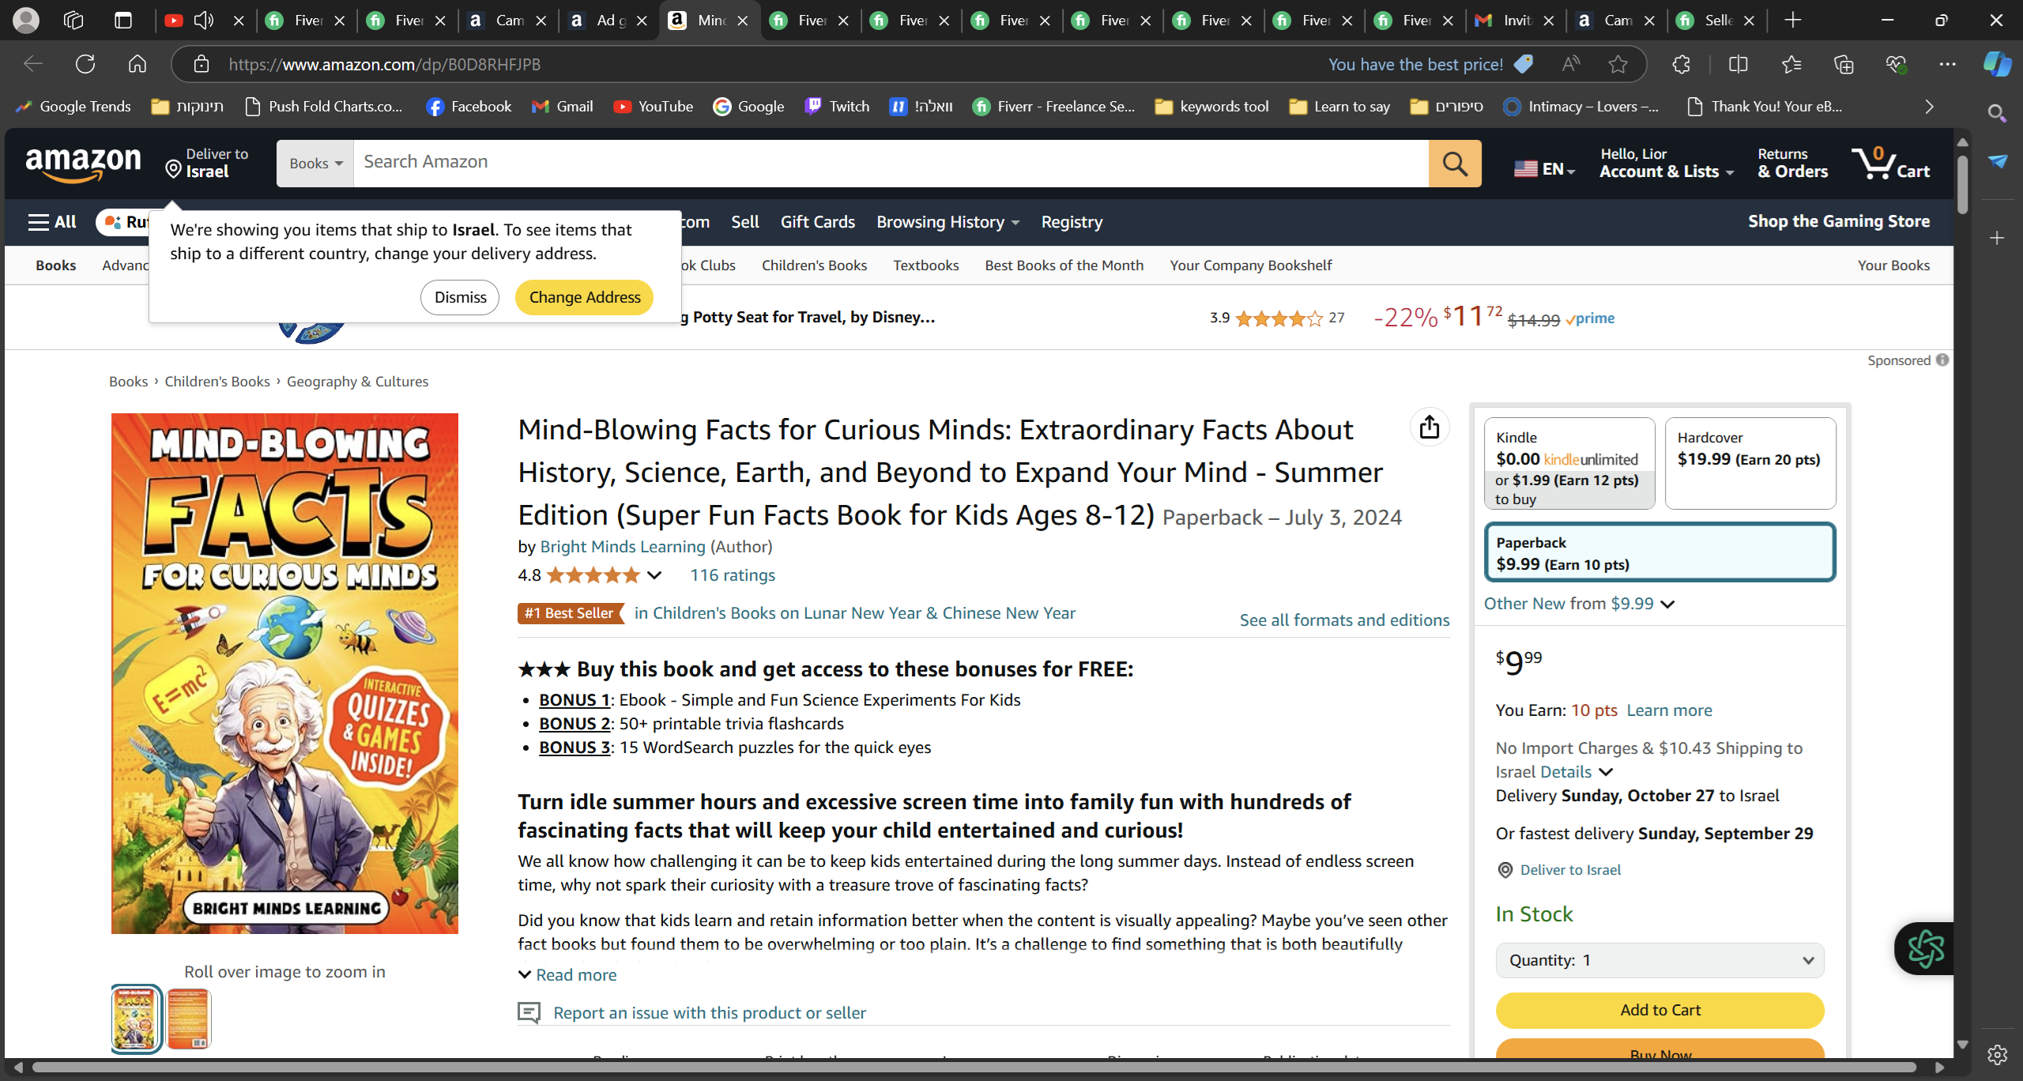Open sidebar search magnifier icon
Viewport: 2023px width, 1081px height.
pyautogui.click(x=1997, y=113)
